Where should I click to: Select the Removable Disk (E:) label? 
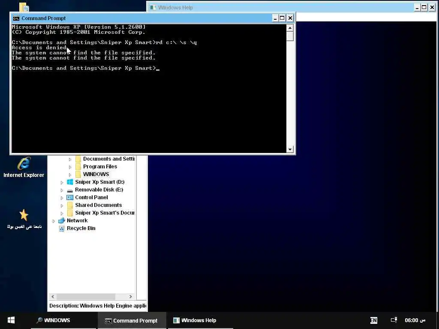(99, 190)
